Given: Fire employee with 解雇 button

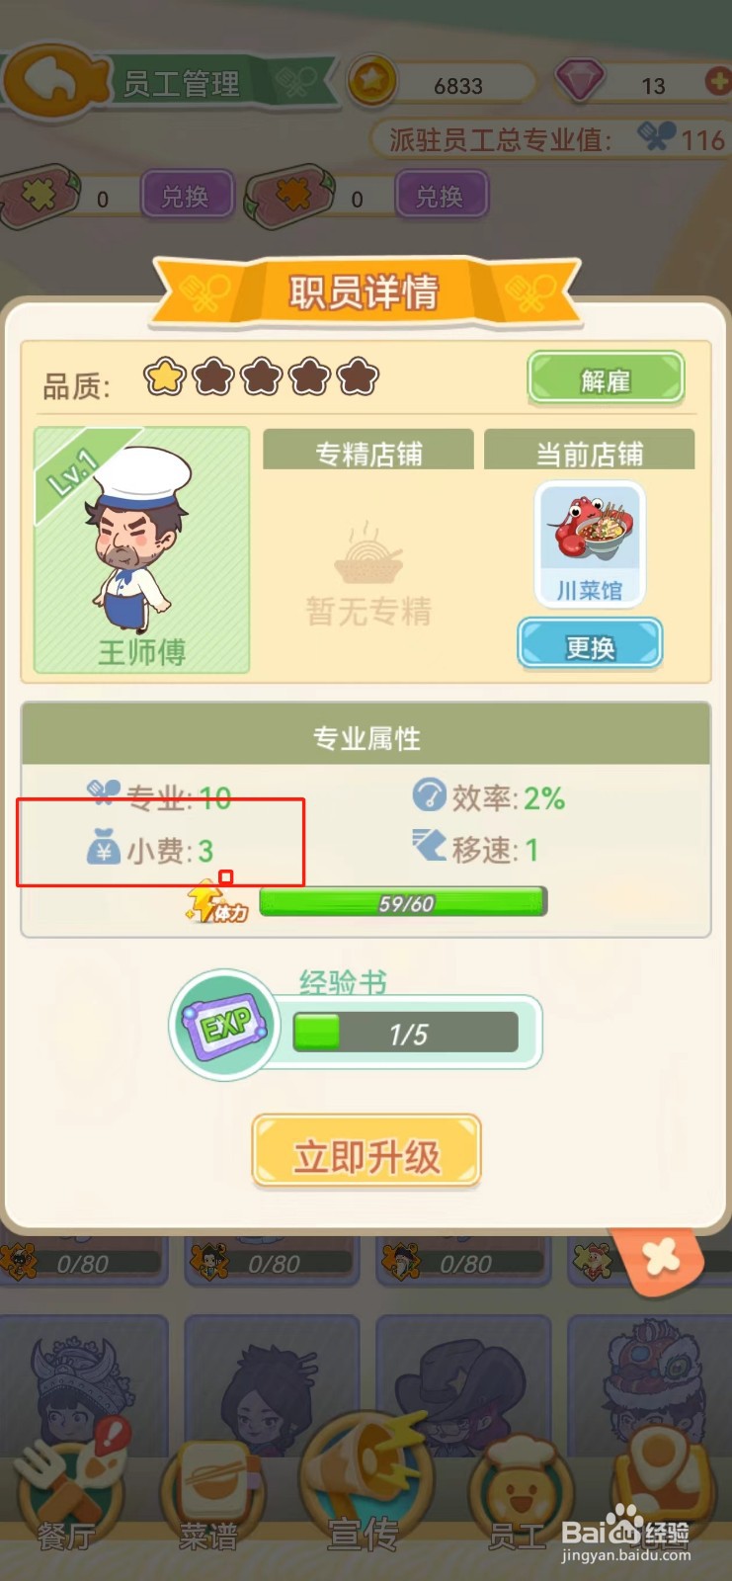Looking at the screenshot, I should 606,378.
